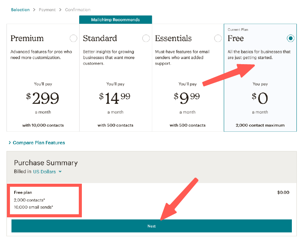
Task: Select the Premium plan radio button
Action: [x=73, y=38]
